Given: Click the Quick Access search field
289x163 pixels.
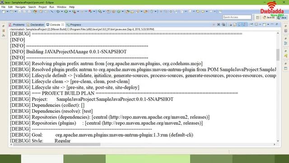Looking at the screenshot, I should pyautogui.click(x=237, y=17).
